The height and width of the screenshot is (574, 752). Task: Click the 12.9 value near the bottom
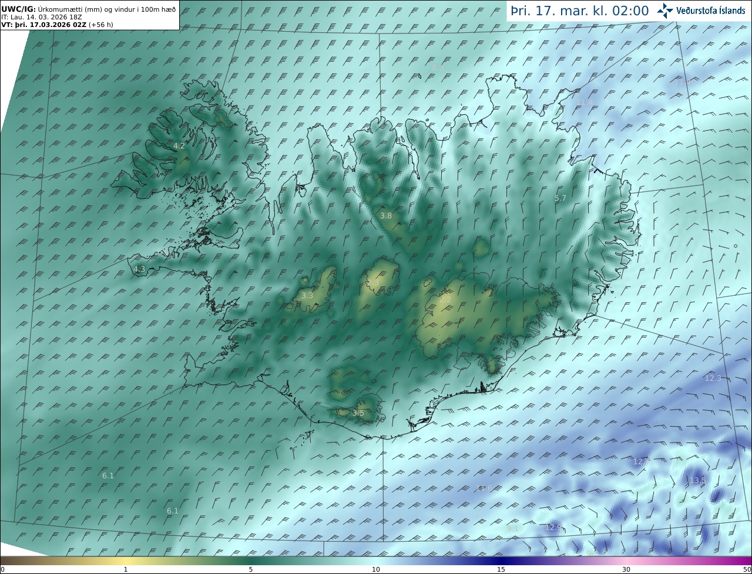pyautogui.click(x=553, y=528)
